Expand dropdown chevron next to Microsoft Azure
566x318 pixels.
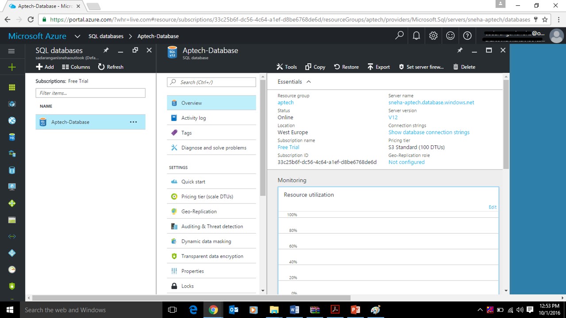tap(77, 36)
